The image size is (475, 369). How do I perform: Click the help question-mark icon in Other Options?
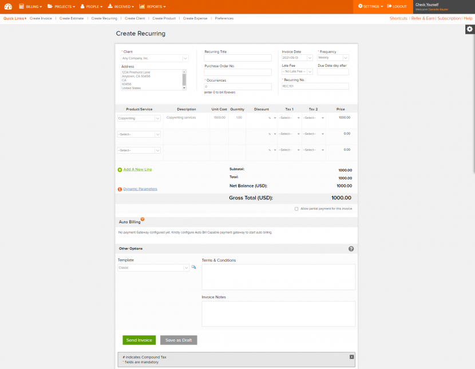coord(351,248)
